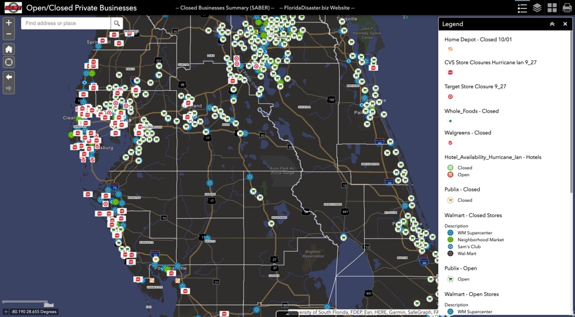
Task: Close the Legend panel
Action: tap(565, 24)
